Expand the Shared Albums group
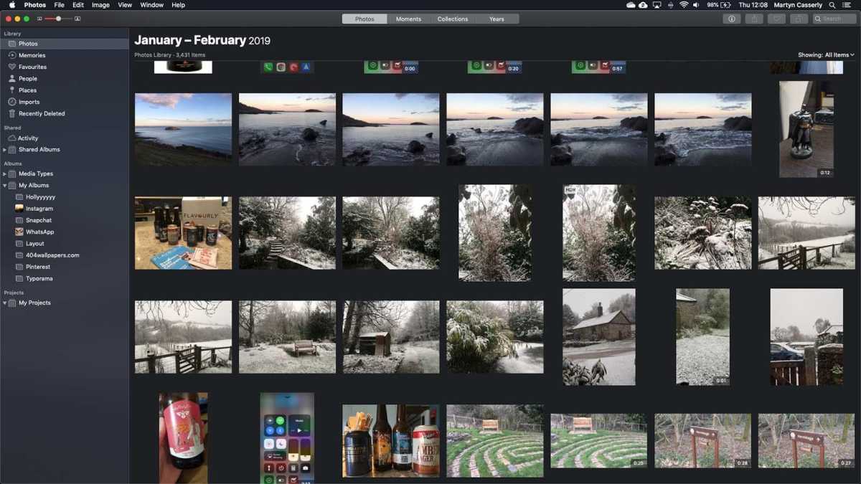This screenshot has width=861, height=484. pyautogui.click(x=4, y=150)
